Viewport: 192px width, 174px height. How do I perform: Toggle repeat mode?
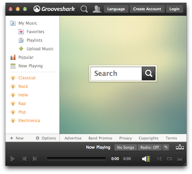[x=169, y=159]
